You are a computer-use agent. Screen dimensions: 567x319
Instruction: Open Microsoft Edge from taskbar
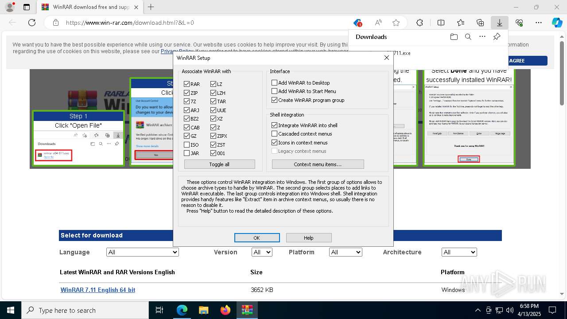tap(182, 310)
